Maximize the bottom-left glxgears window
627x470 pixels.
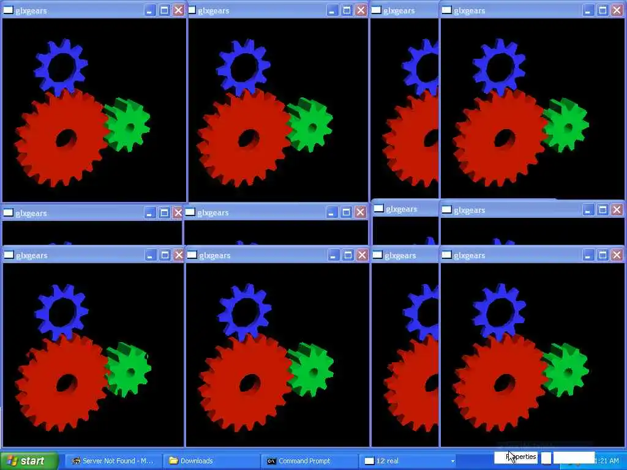coord(165,255)
